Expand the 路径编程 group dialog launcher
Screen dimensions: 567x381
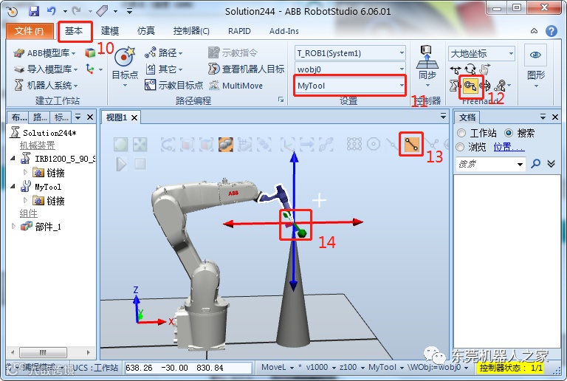click(281, 100)
